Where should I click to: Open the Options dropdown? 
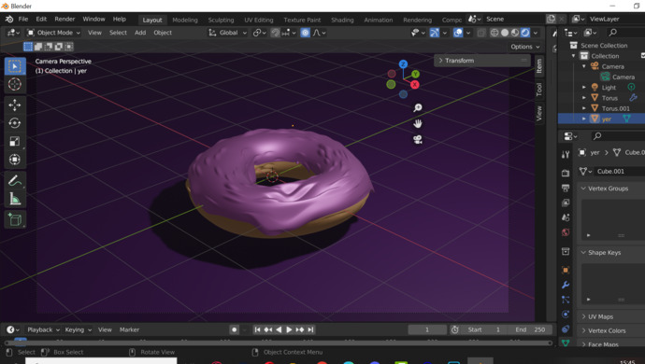point(525,47)
